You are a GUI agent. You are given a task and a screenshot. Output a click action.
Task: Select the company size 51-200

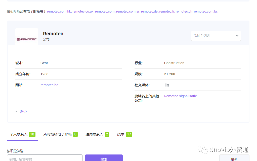pos(170,74)
